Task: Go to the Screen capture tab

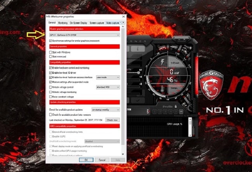Action: pyautogui.click(x=97, y=23)
